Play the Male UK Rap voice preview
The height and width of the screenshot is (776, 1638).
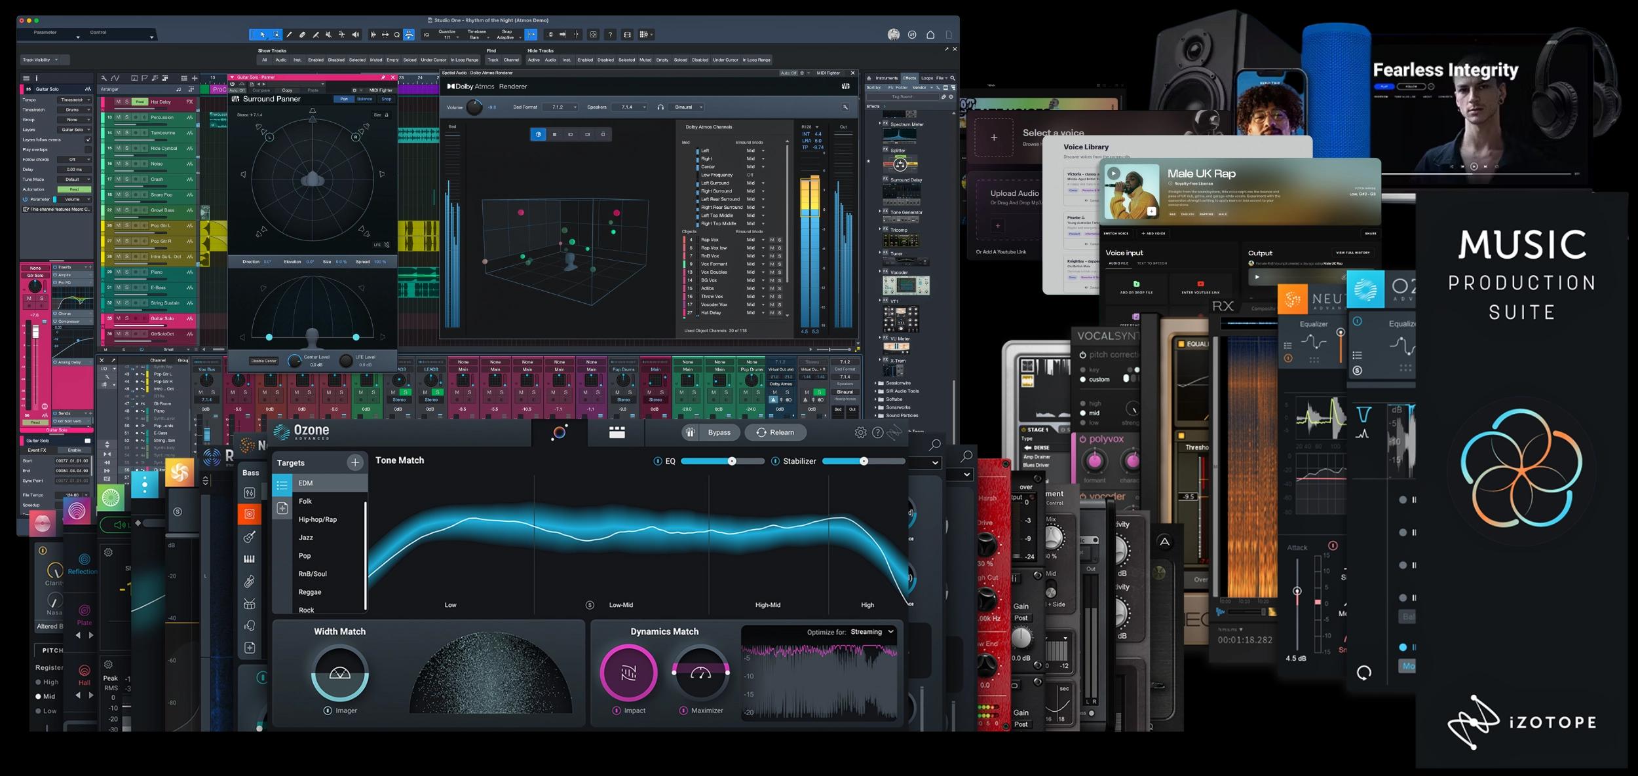[1114, 174]
